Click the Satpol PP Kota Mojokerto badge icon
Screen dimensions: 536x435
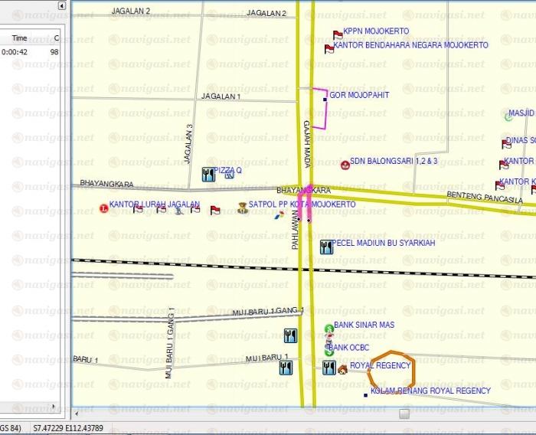coord(242,205)
